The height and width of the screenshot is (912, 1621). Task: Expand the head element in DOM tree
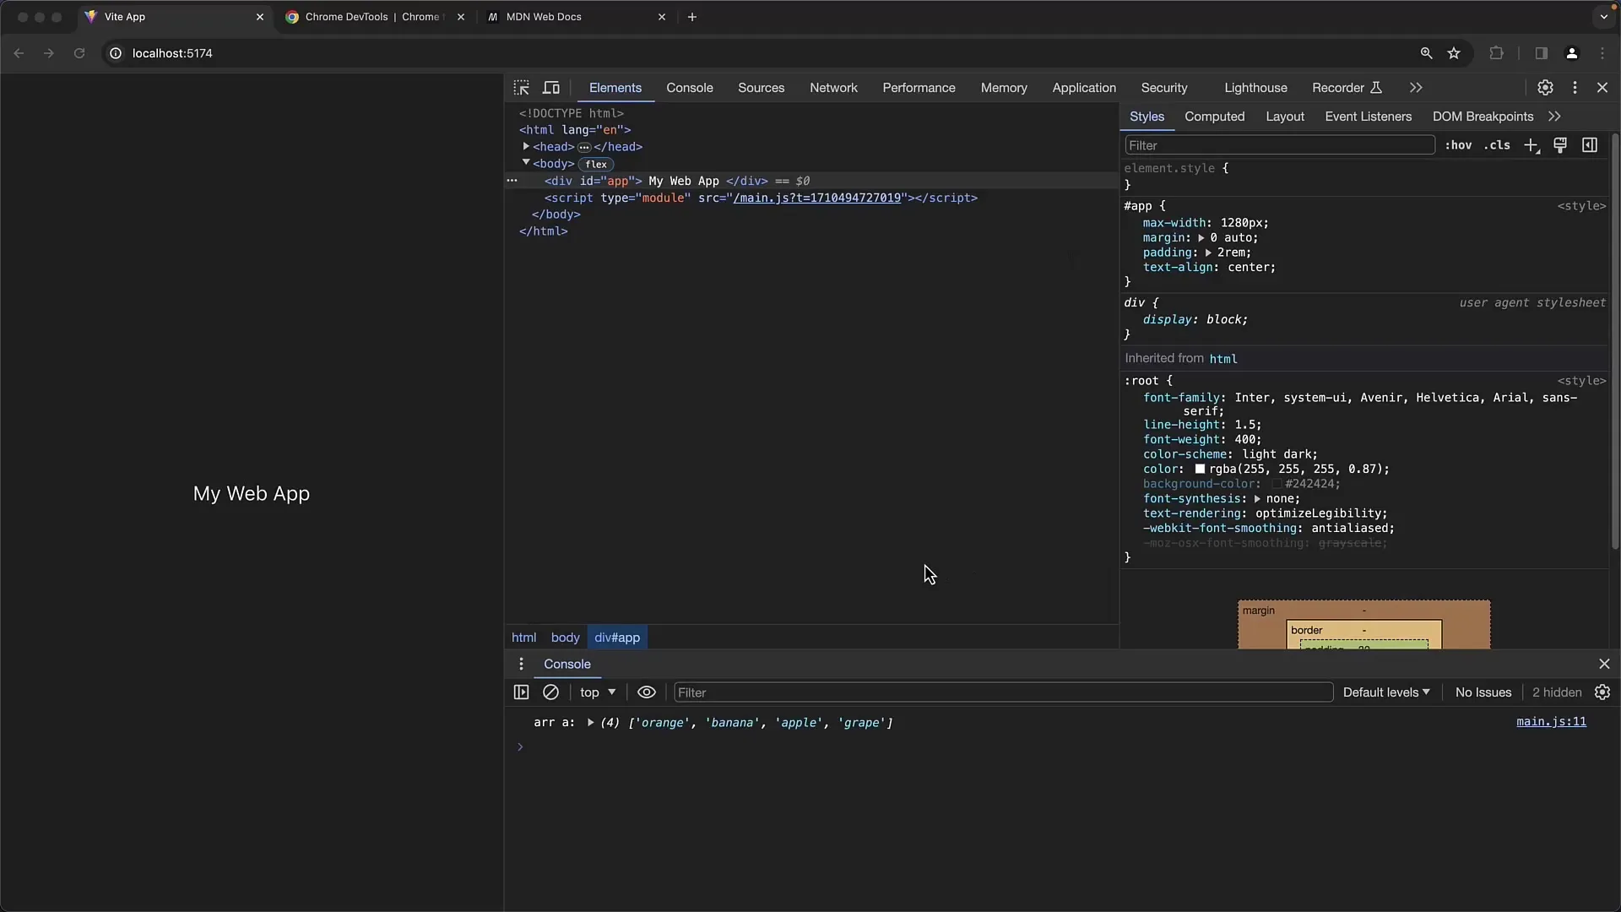pyautogui.click(x=526, y=147)
